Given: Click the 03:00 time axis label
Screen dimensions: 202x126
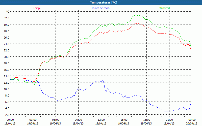Looking at the screenshot, I should click(x=33, y=120).
